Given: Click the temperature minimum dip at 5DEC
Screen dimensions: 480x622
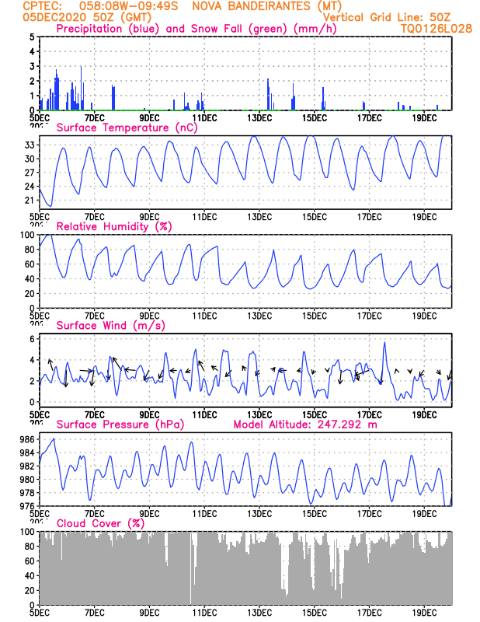Looking at the screenshot, I should tap(50, 205).
